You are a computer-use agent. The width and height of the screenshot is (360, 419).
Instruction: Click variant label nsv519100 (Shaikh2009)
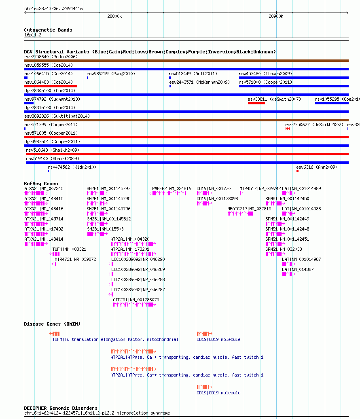[53, 159]
